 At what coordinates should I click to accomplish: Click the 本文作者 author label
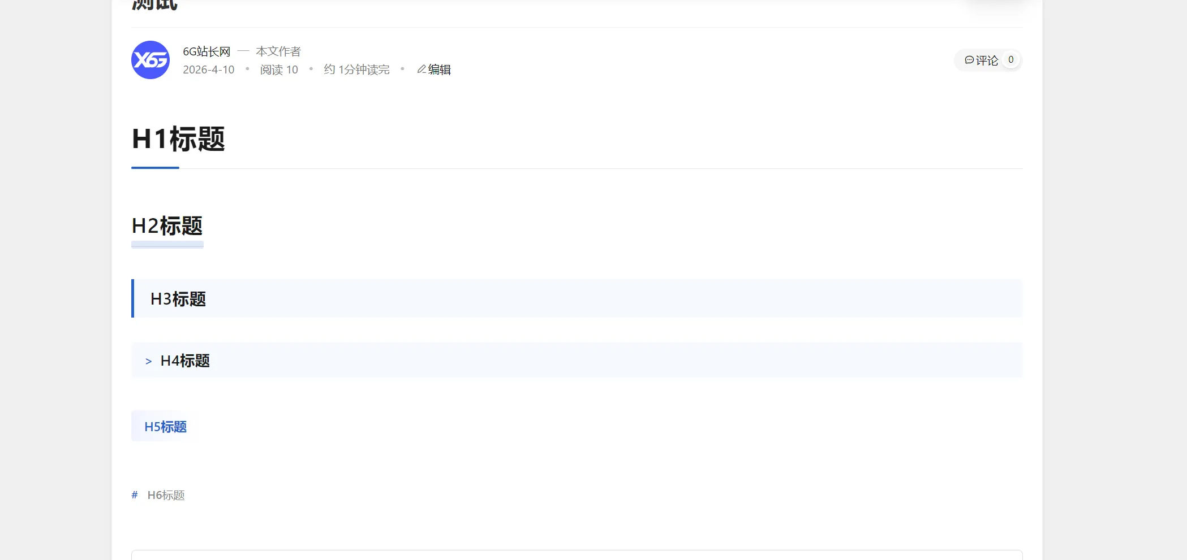(x=279, y=50)
